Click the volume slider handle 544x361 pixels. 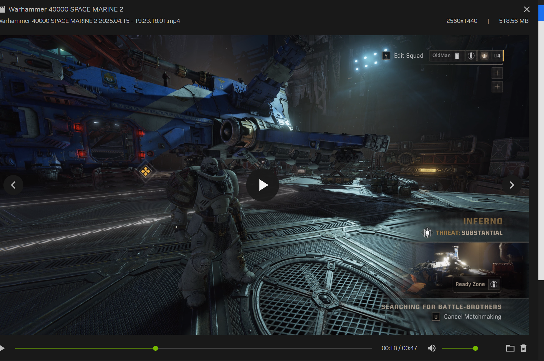click(x=475, y=348)
